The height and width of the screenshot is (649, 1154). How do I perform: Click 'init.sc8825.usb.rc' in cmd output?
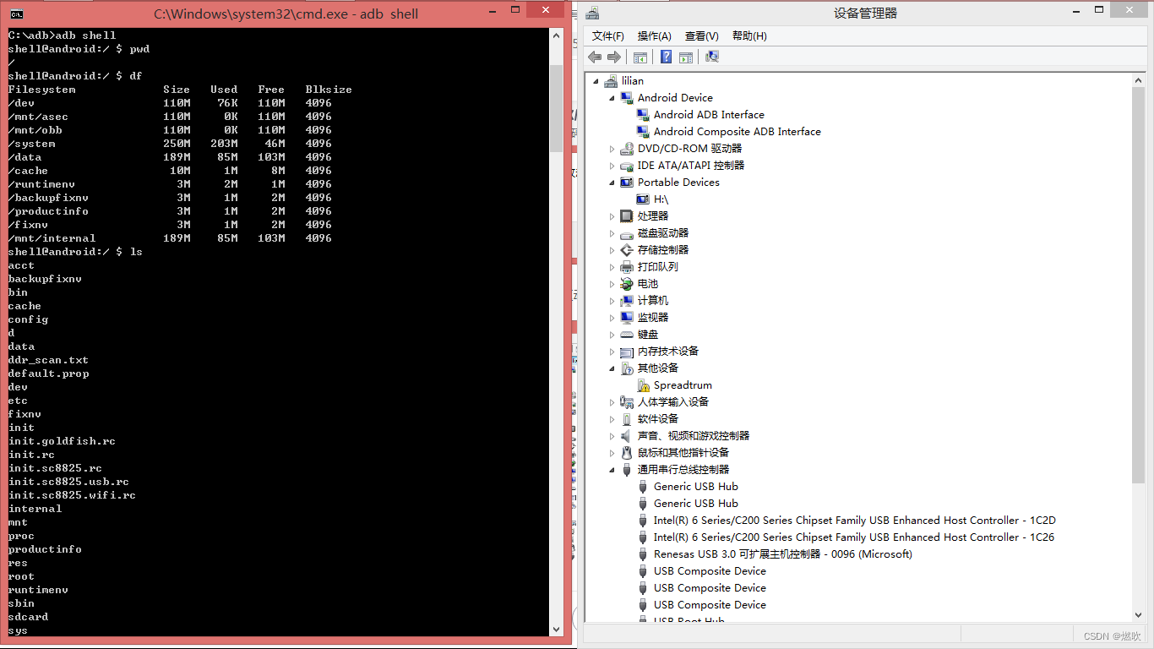(x=68, y=482)
